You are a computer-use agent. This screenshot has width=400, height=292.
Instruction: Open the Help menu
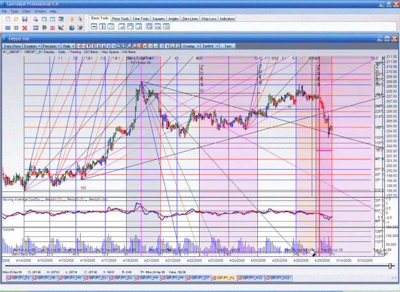[x=53, y=12]
